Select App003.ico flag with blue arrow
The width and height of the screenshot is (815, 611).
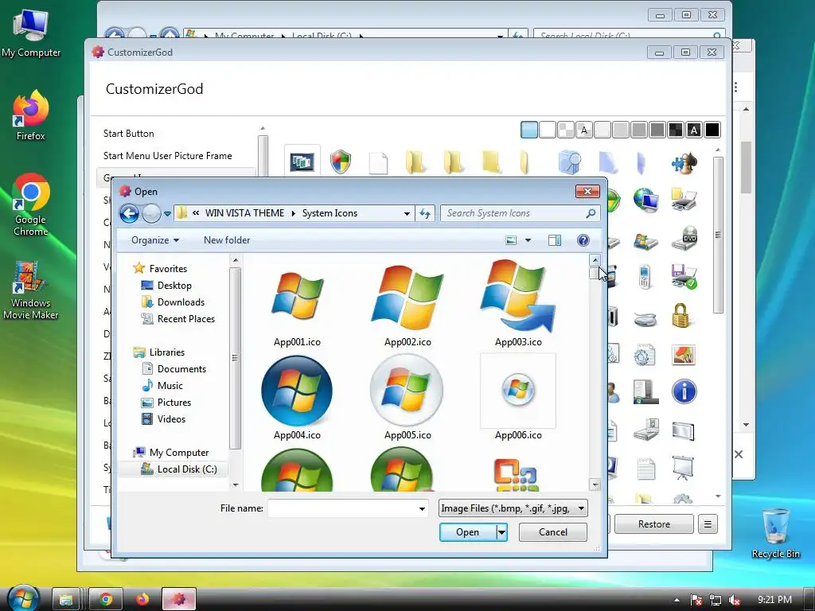[518, 296]
